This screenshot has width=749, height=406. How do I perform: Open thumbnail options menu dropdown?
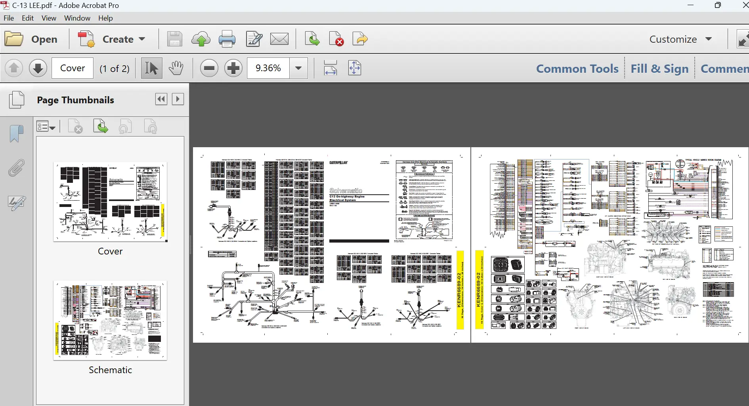click(x=46, y=127)
